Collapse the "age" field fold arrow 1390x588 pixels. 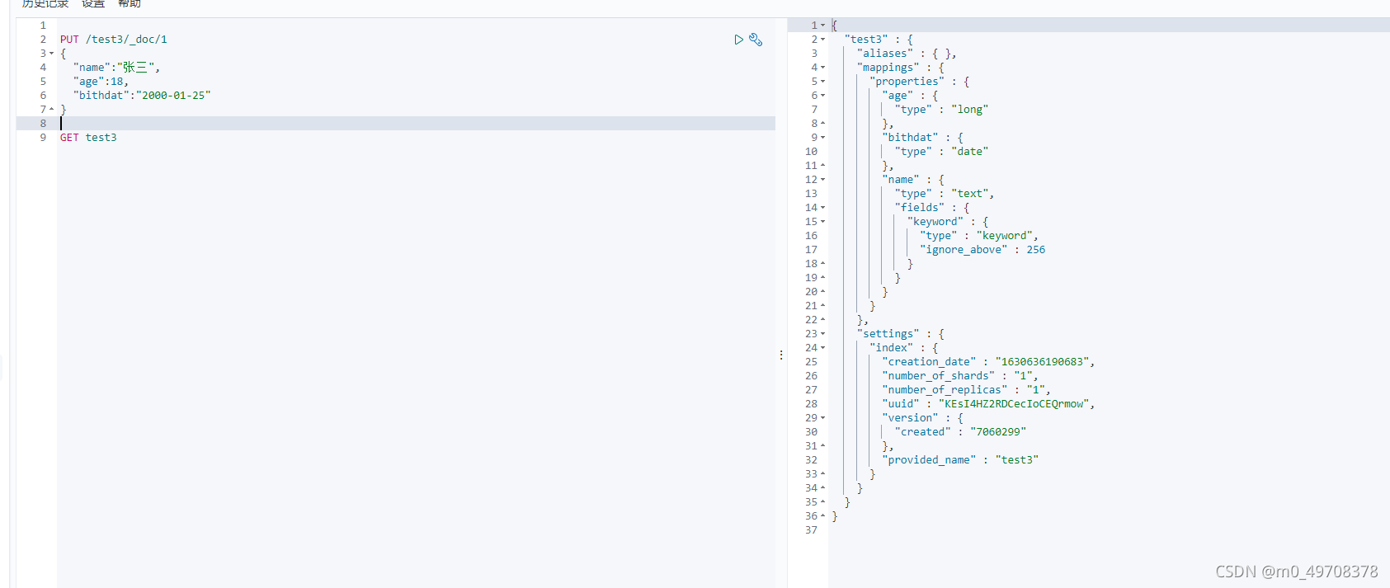coord(822,96)
